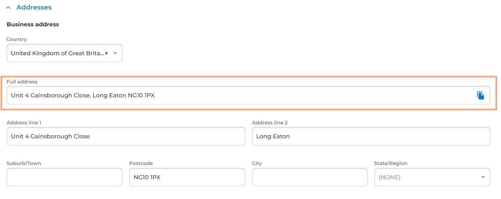The height and width of the screenshot is (199, 501).
Task: Click the Address line 1 label
Action: pos(24,123)
